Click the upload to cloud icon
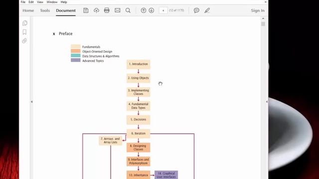This screenshot has height=179, width=319. pos(96,10)
